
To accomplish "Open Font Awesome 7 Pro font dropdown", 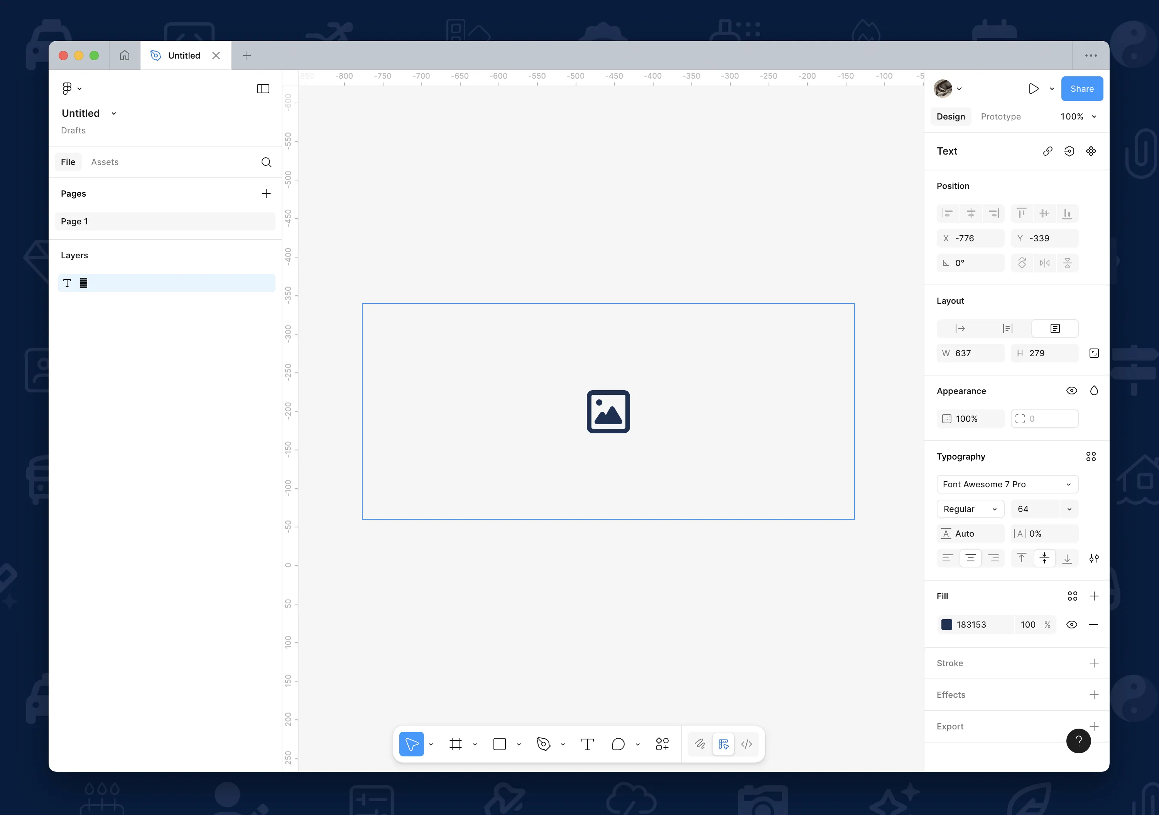I will coord(1007,485).
